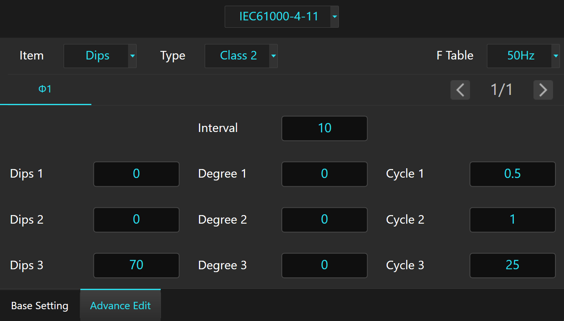Screen dimensions: 564x321
Task: Select the Degree 2 input field
Action: pyautogui.click(x=324, y=220)
